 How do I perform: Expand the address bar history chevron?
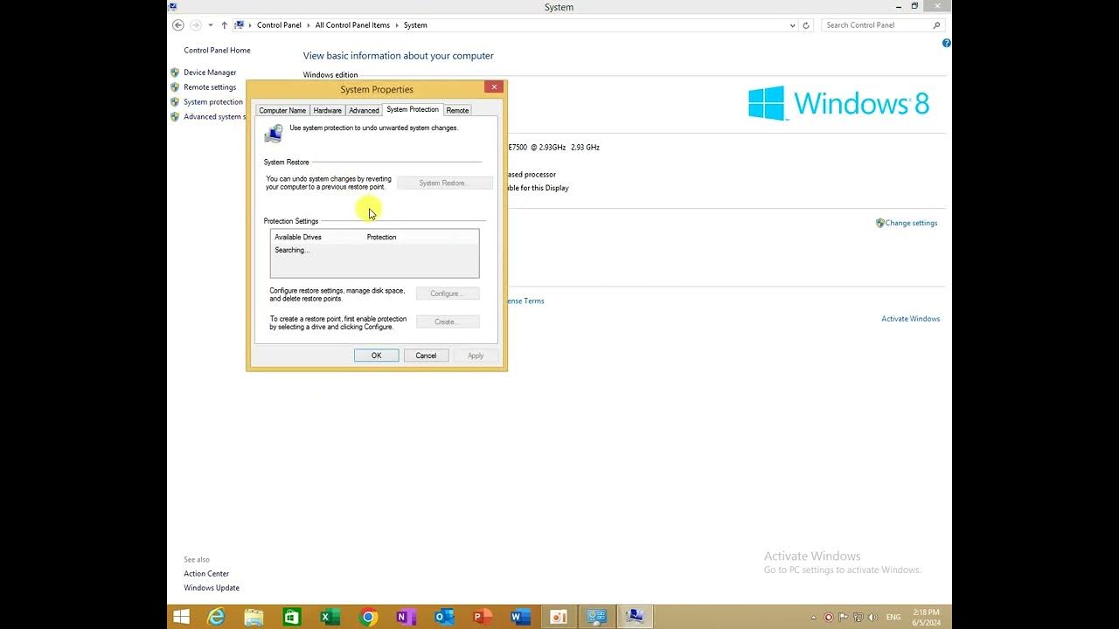(793, 25)
